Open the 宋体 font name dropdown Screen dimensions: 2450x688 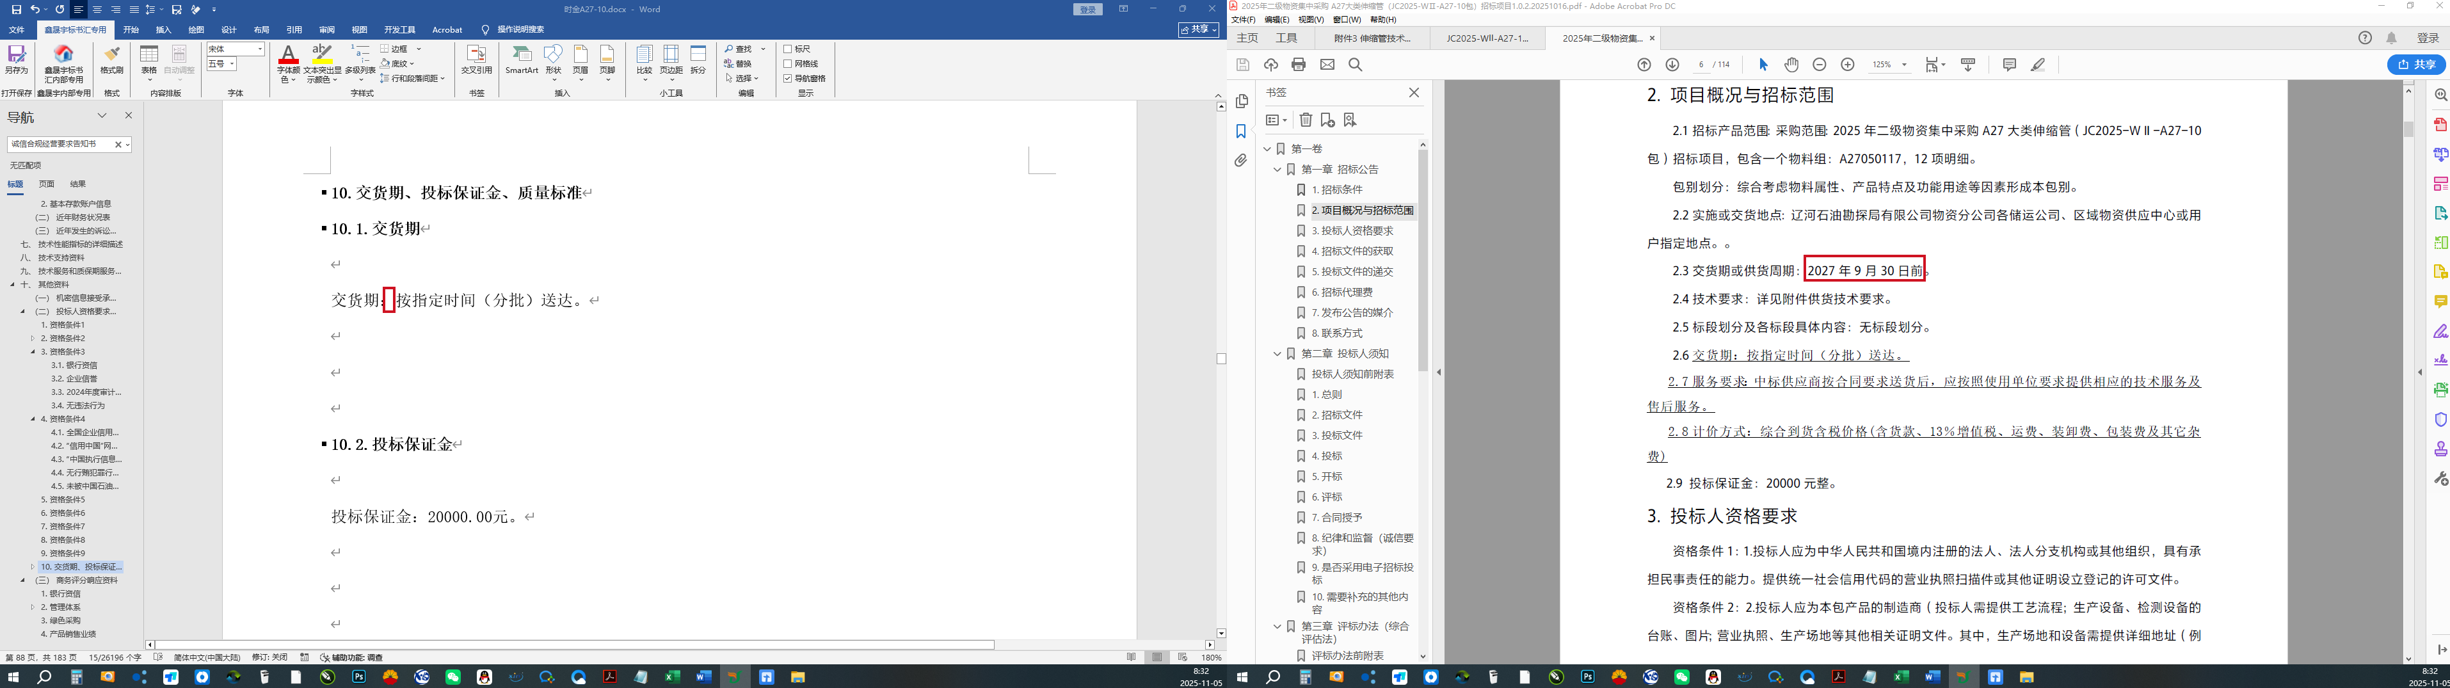[260, 49]
